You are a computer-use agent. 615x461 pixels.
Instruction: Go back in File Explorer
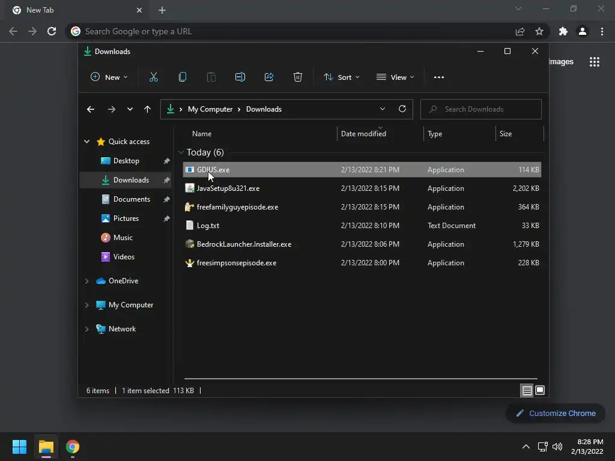(91, 109)
